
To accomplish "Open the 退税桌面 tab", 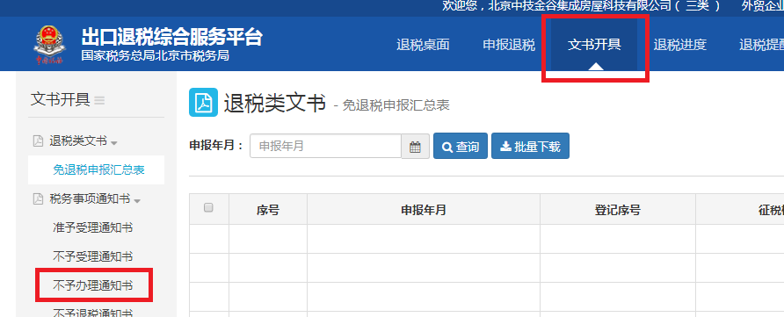I will point(423,45).
